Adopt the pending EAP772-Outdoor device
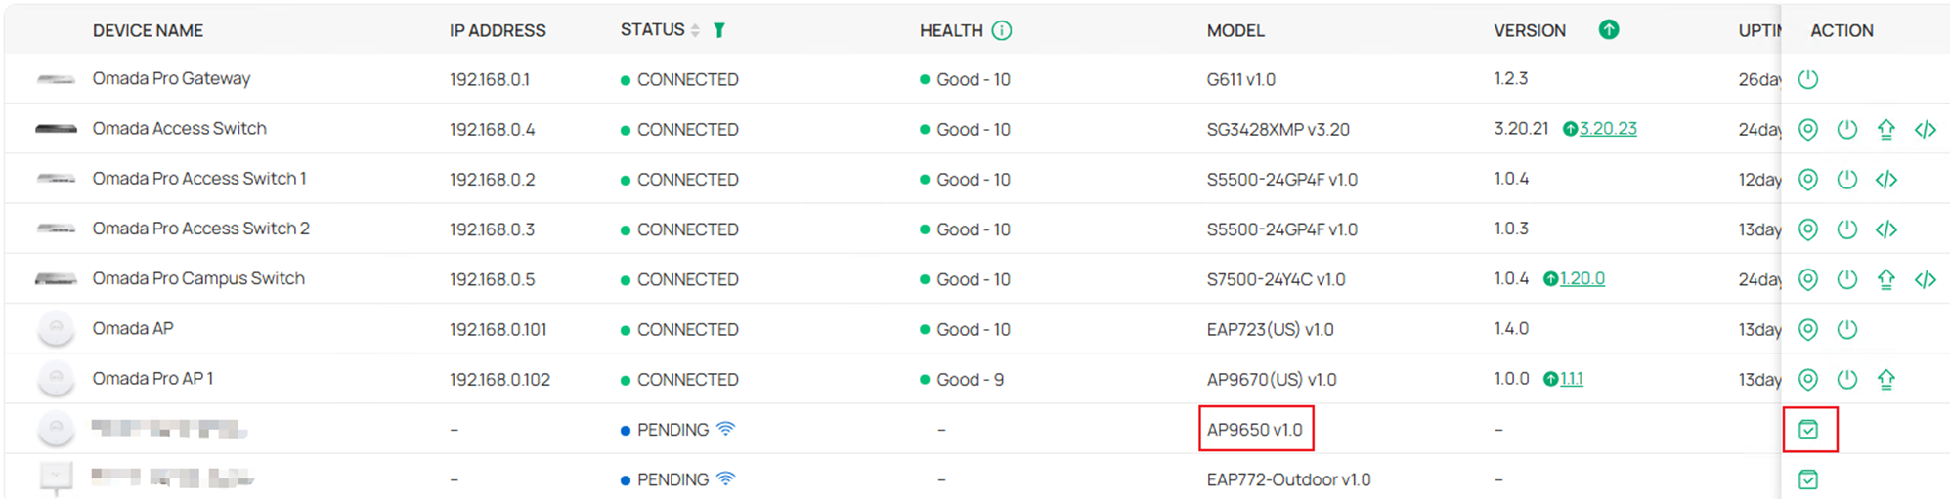Screen dimensions: 1950x499 click(x=1807, y=479)
